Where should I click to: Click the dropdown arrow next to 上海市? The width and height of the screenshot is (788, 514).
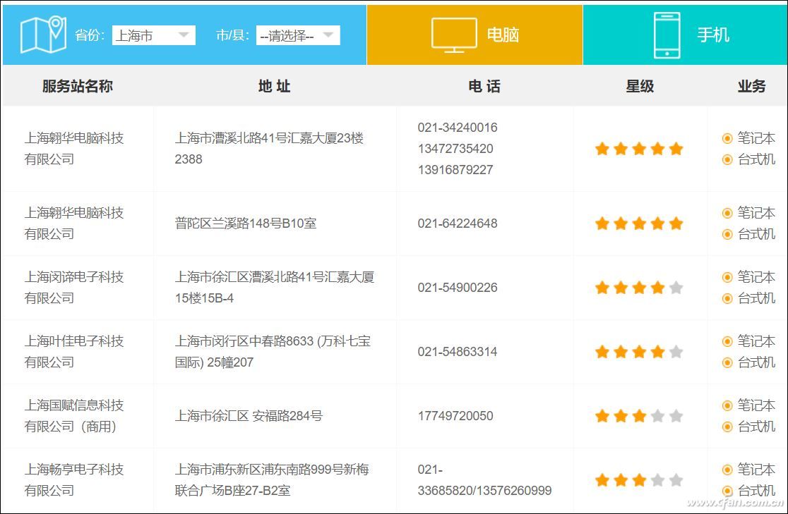[x=185, y=35]
